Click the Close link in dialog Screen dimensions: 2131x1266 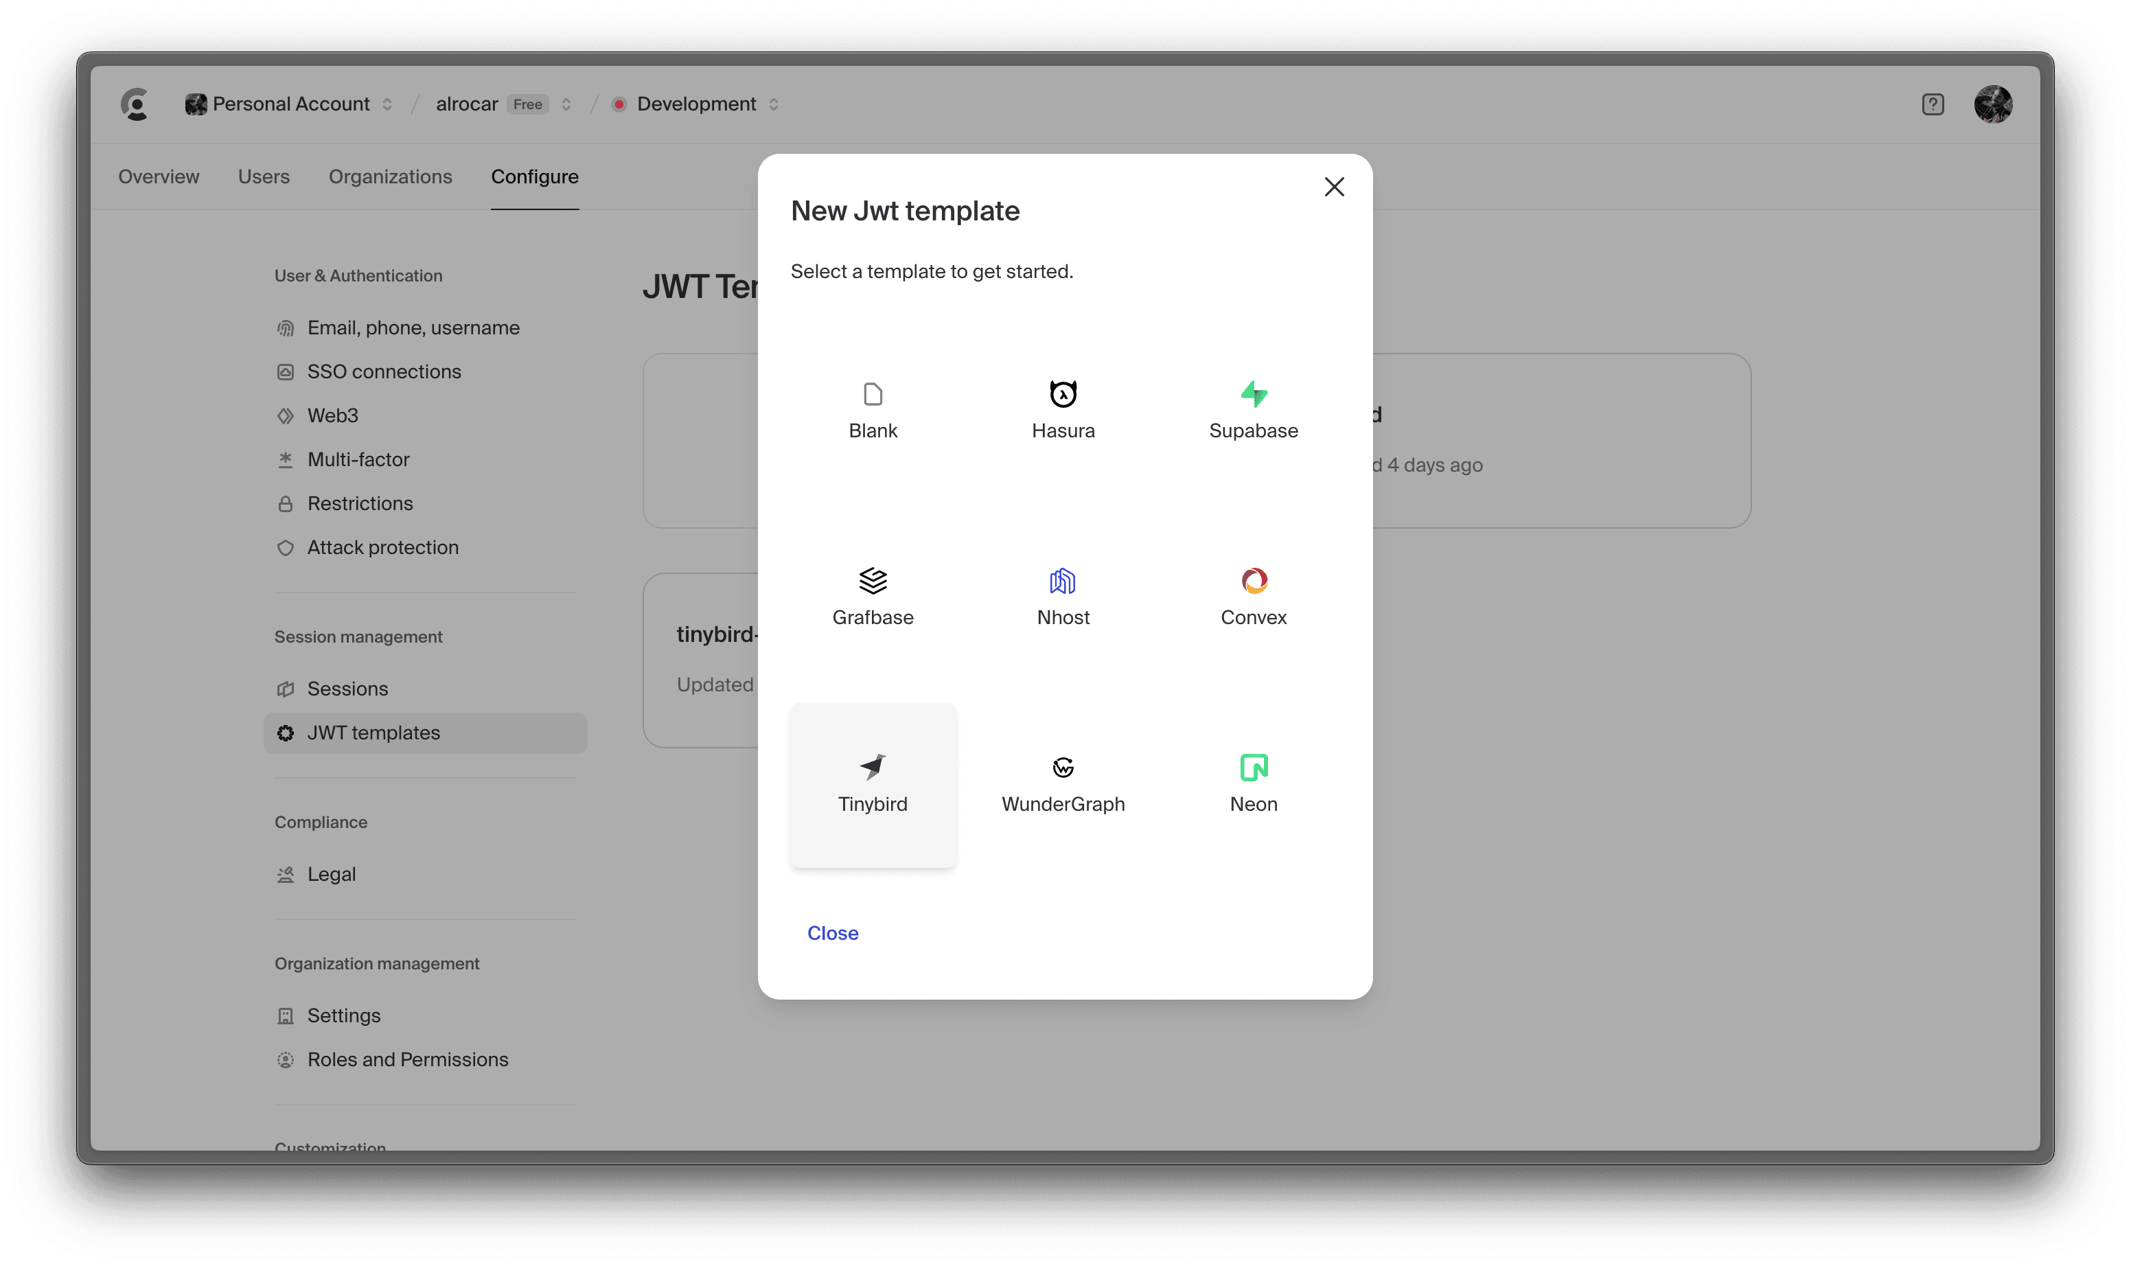pyautogui.click(x=833, y=933)
